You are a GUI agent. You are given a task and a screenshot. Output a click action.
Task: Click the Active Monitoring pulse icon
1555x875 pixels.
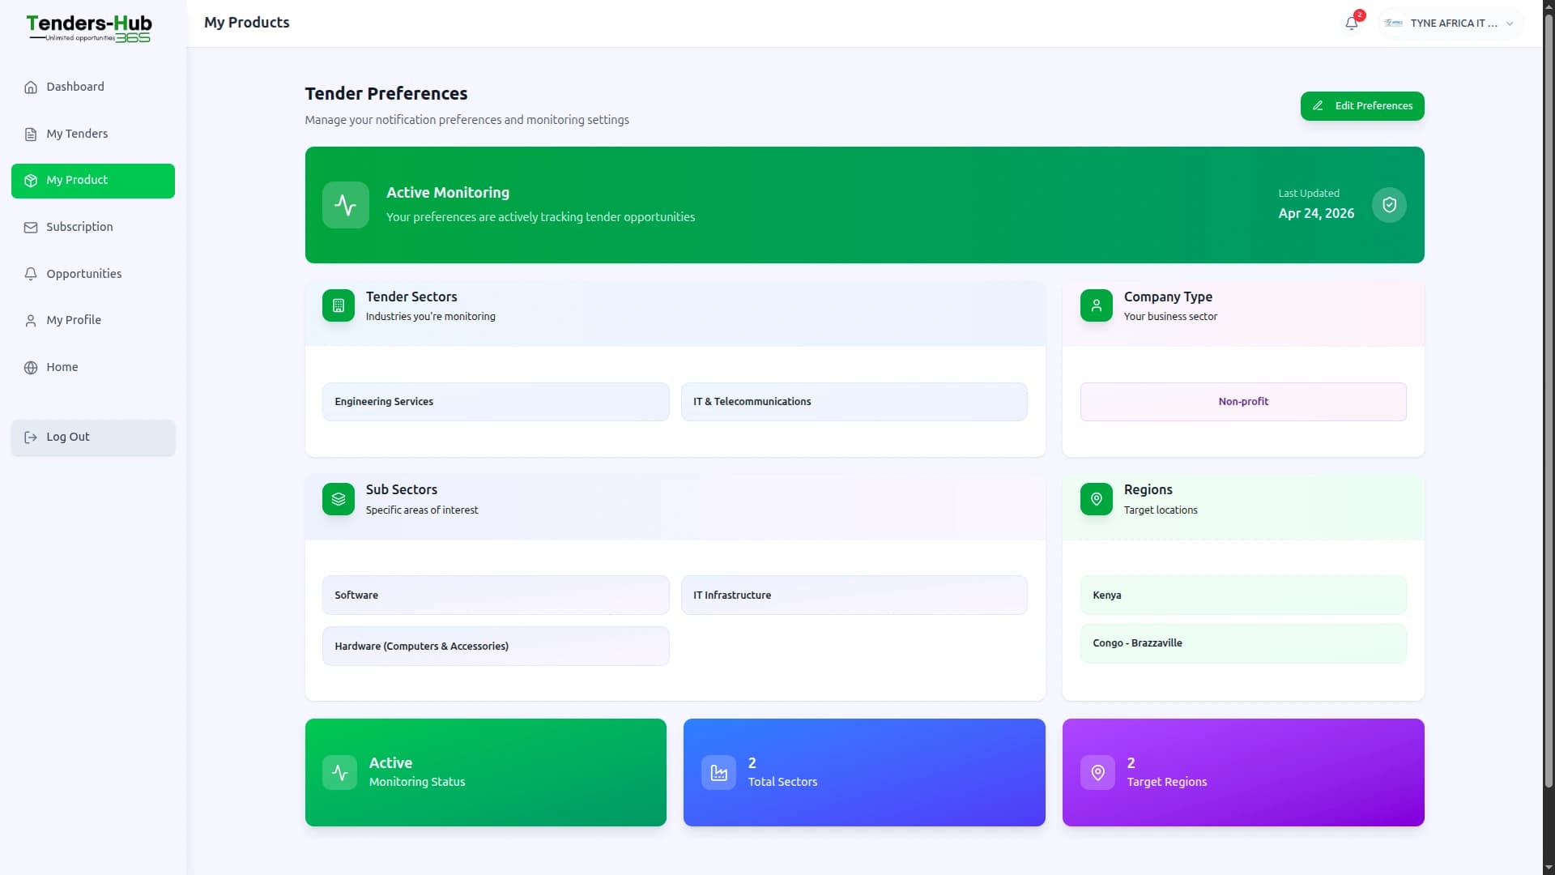(346, 205)
